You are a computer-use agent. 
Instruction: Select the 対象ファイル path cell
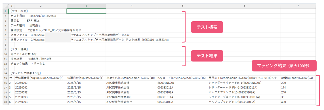click(x=70, y=35)
